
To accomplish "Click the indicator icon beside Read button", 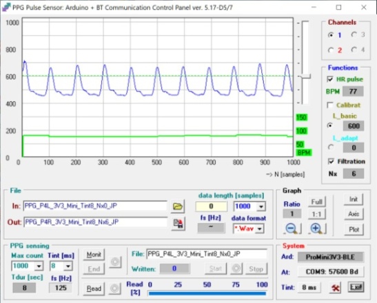I will coord(114,289).
